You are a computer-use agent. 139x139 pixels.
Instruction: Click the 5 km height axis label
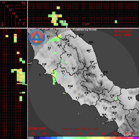(24, 24)
